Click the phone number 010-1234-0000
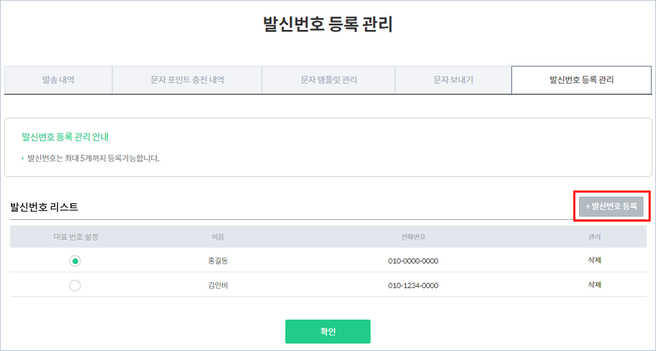This screenshot has height=351, width=656. (413, 286)
